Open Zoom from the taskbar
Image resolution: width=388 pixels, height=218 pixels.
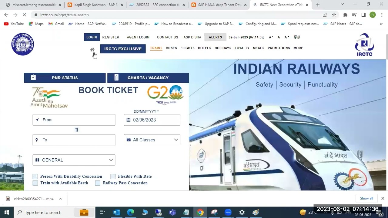click(228, 212)
